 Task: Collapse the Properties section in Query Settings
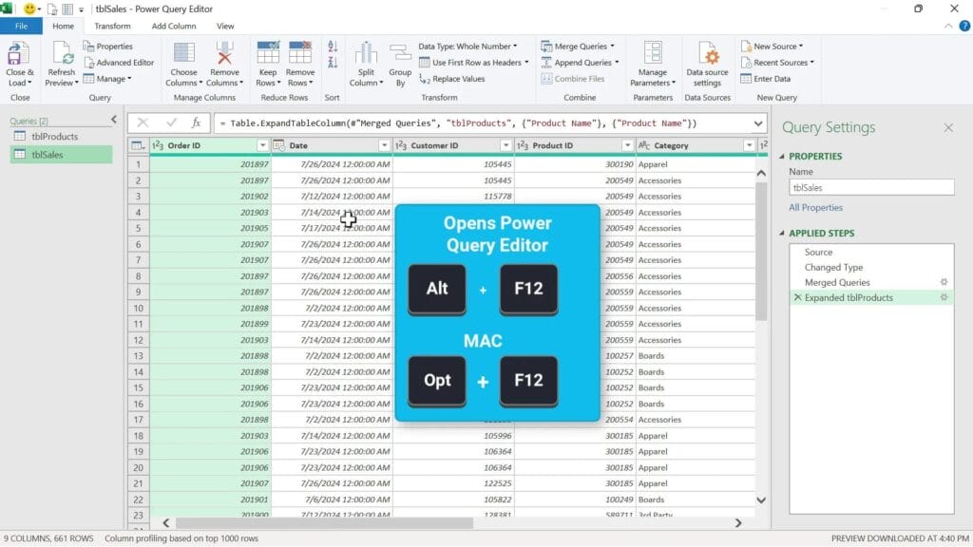(x=782, y=156)
